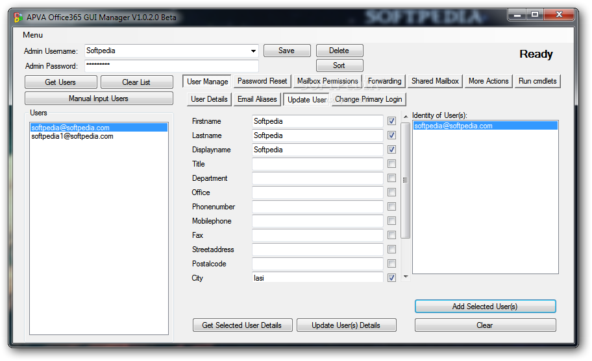
Task: Click the Displayname input field
Action: point(317,150)
